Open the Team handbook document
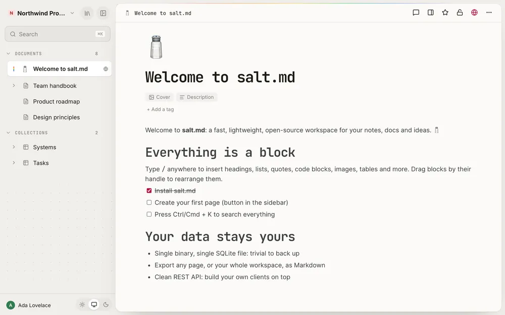 [x=55, y=86]
